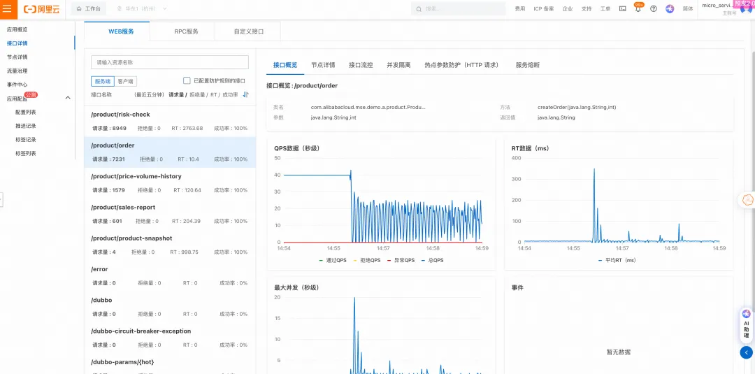The width and height of the screenshot is (755, 374).
Task: Select the /product/price-volume-history interface
Action: pos(169,183)
